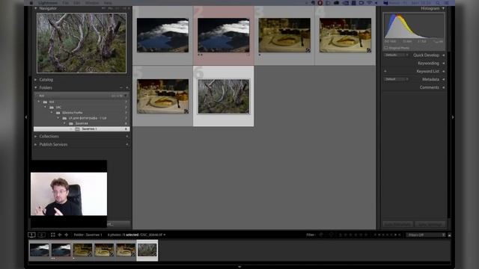Select grid photo 4, the dinner plate
This screenshot has height=269, width=479.
click(345, 35)
